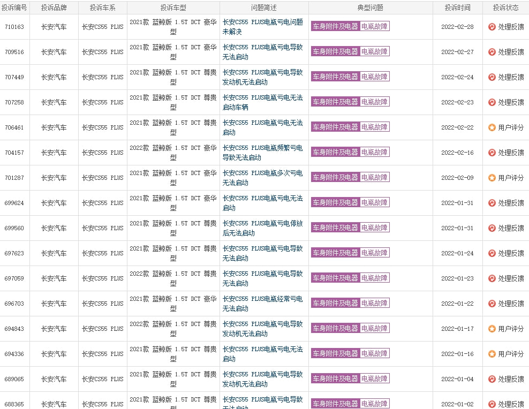
Task: Click date 2022-02-28
Action: (457, 27)
